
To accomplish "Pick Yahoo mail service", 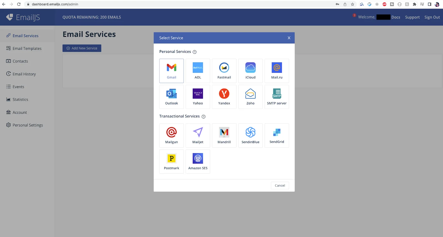I will (x=198, y=97).
